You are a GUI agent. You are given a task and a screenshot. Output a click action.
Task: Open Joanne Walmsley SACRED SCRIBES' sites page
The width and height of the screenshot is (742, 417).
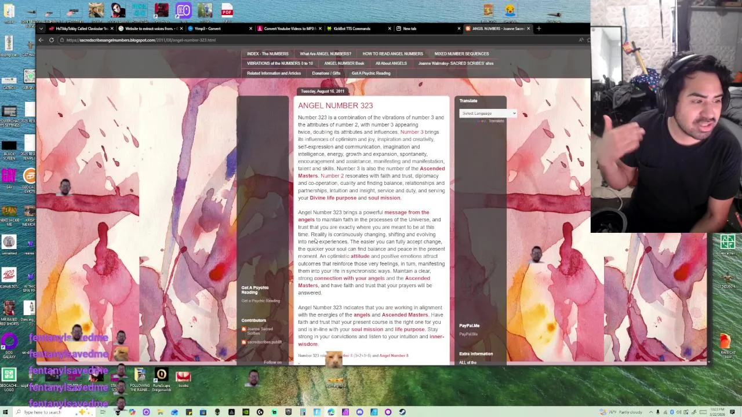[456, 63]
